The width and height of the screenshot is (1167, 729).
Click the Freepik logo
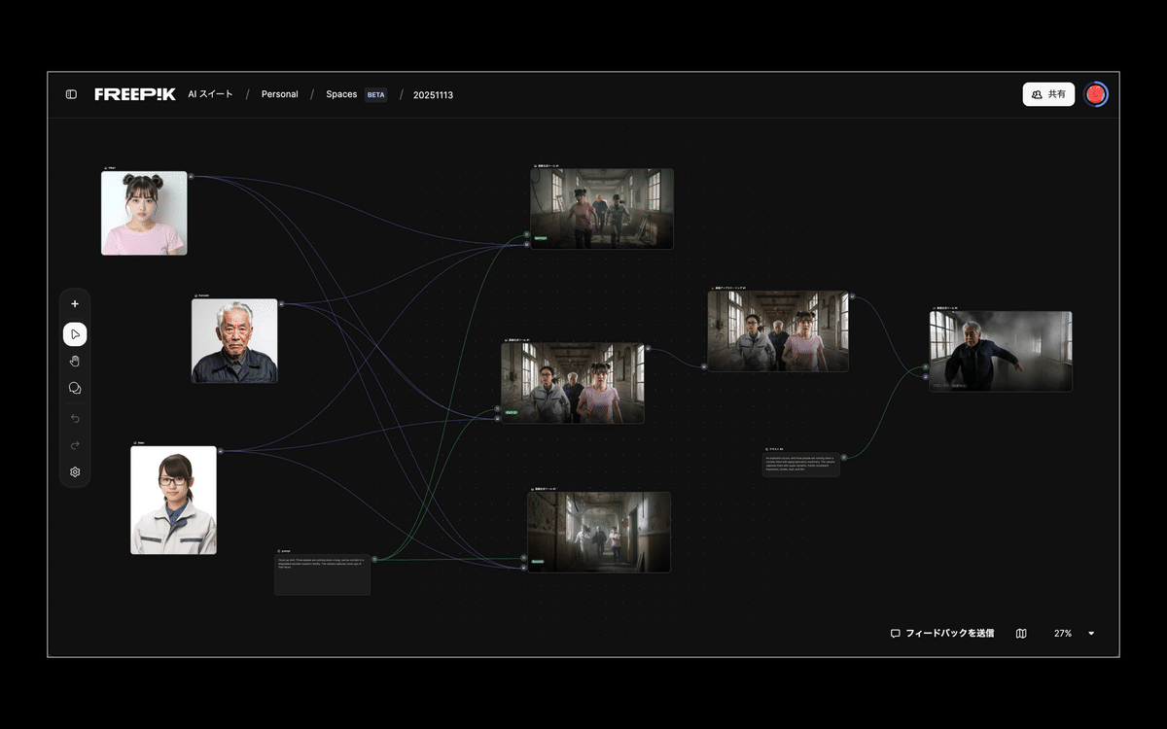click(x=135, y=94)
